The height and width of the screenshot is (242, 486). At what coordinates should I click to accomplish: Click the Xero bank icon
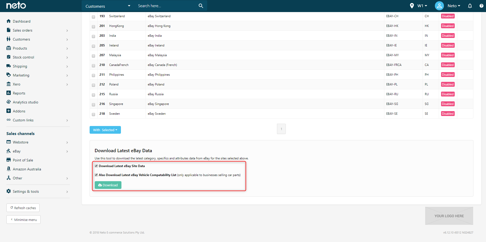pyautogui.click(x=8, y=84)
